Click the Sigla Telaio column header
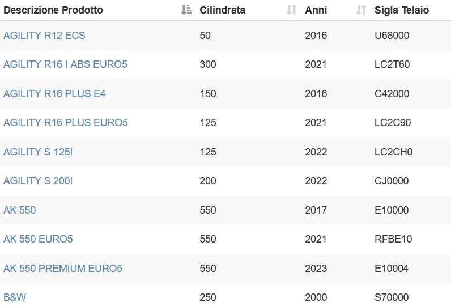Image resolution: width=451 pixels, height=307 pixels. tap(402, 10)
